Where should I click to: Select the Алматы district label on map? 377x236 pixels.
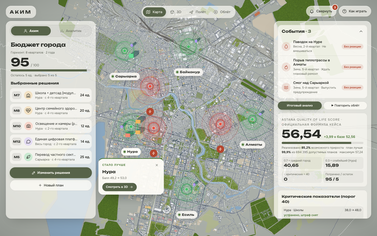pyautogui.click(x=252, y=144)
